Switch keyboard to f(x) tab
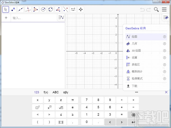This screenshot has width=171, height=128. tap(46, 92)
